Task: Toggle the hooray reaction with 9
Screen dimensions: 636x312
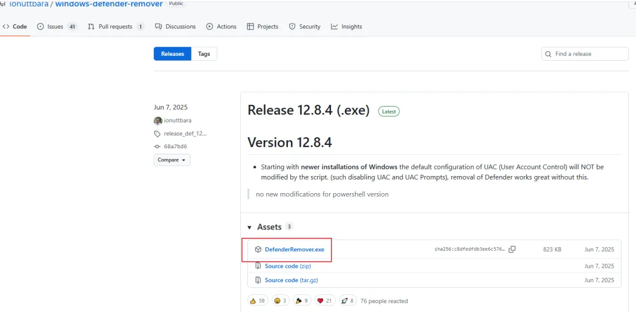Action: [x=303, y=301]
